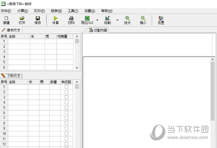The height and width of the screenshot is (148, 217).
Task: Tick 有纹路 checkbox in row 10
Action: (x=67, y=134)
